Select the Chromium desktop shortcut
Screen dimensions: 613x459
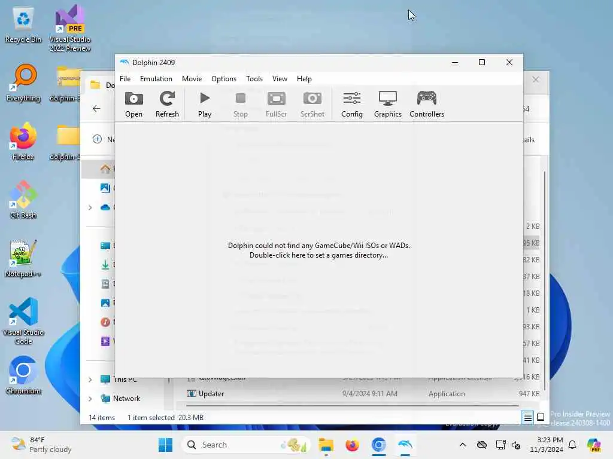23,375
